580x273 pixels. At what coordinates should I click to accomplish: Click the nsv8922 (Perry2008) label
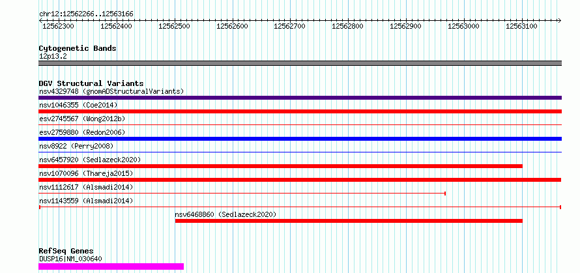pos(76,146)
